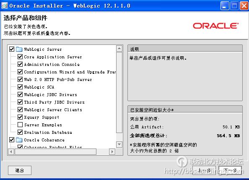Click the tree scroll up arrow

pyautogui.click(x=119, y=48)
